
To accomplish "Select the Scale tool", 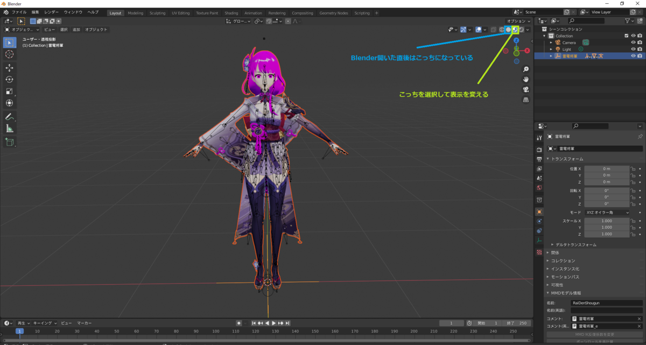I will coord(10,91).
